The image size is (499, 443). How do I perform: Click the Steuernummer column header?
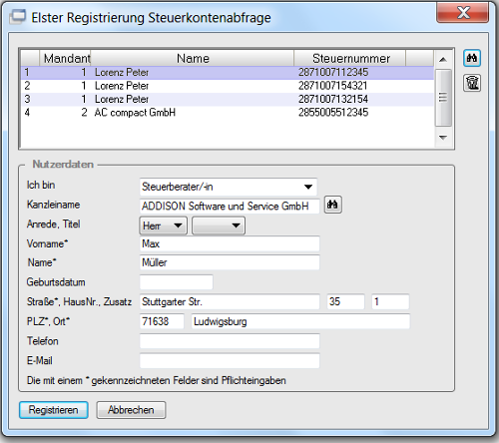(x=350, y=58)
